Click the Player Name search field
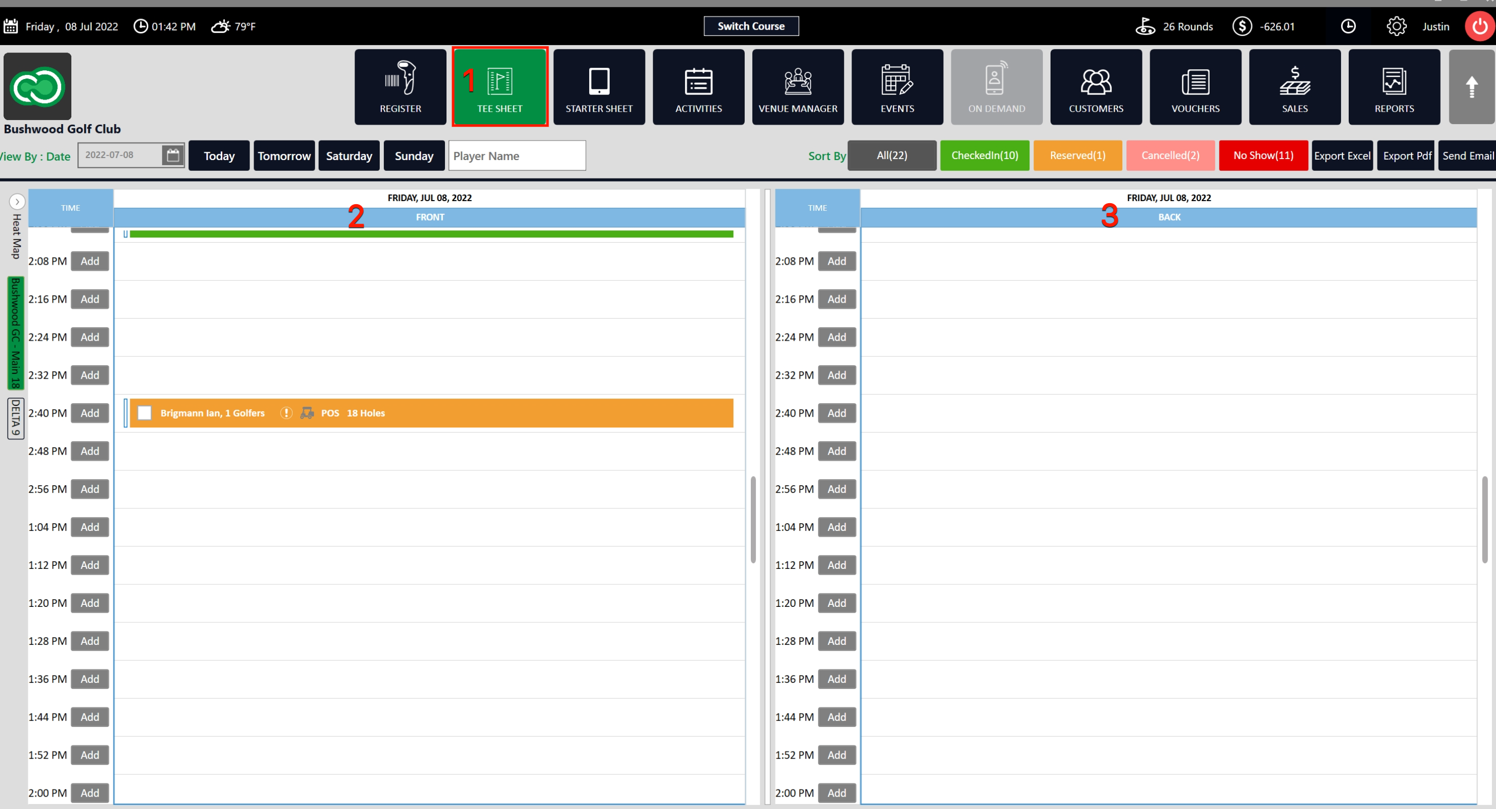1496x809 pixels. [x=516, y=155]
